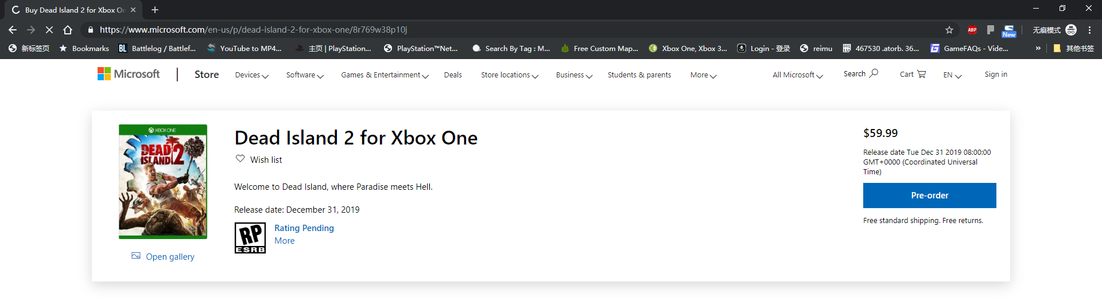This screenshot has height=301, width=1102.
Task: Add Dead Island 2 to Wish list
Action: point(259,159)
